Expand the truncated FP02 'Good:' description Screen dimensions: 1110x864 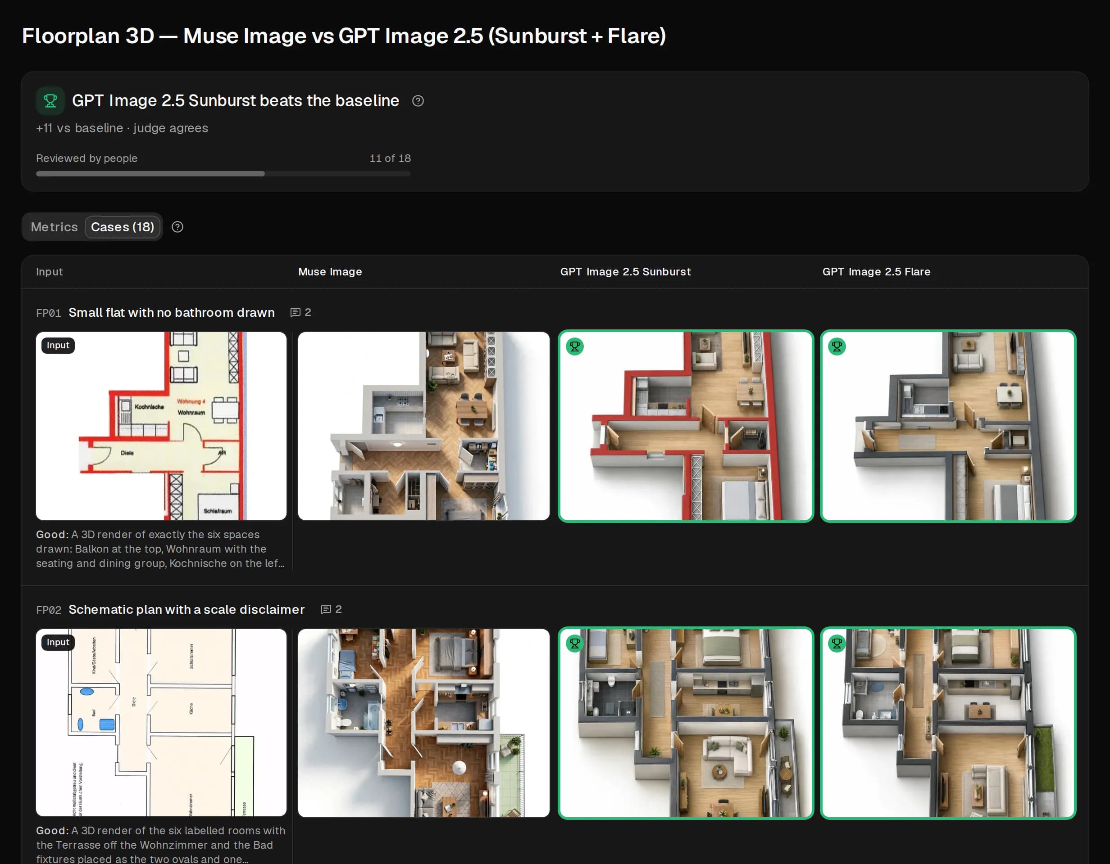click(x=161, y=844)
